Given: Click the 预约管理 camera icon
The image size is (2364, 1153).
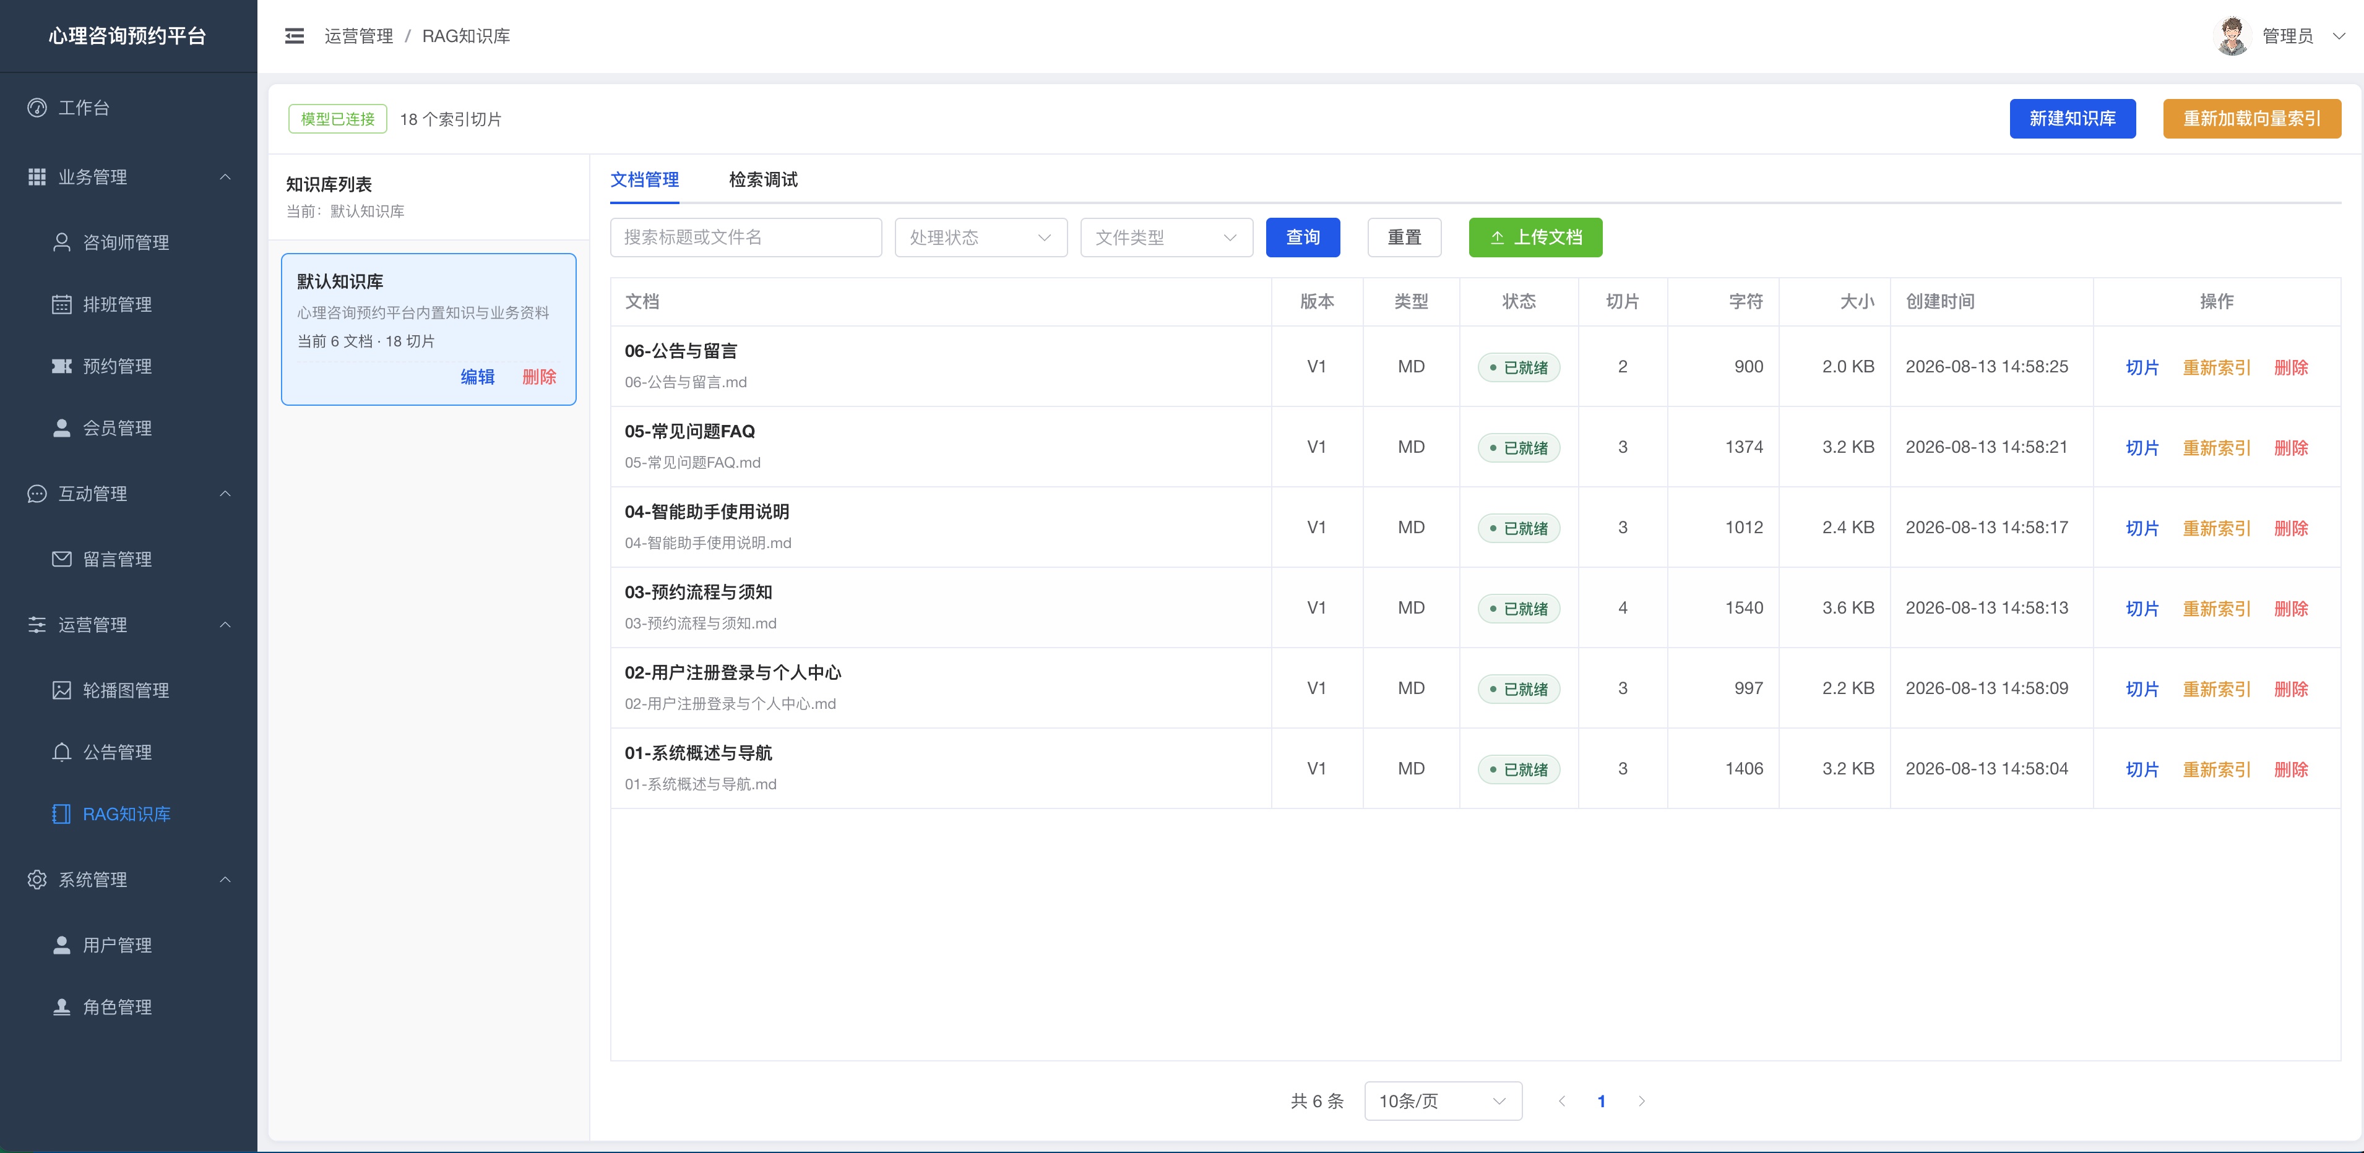Looking at the screenshot, I should click(61, 366).
